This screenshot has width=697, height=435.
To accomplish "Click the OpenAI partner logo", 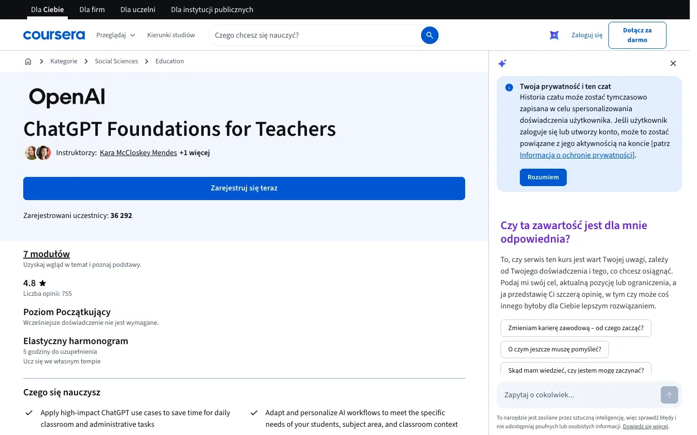I will pos(67,97).
